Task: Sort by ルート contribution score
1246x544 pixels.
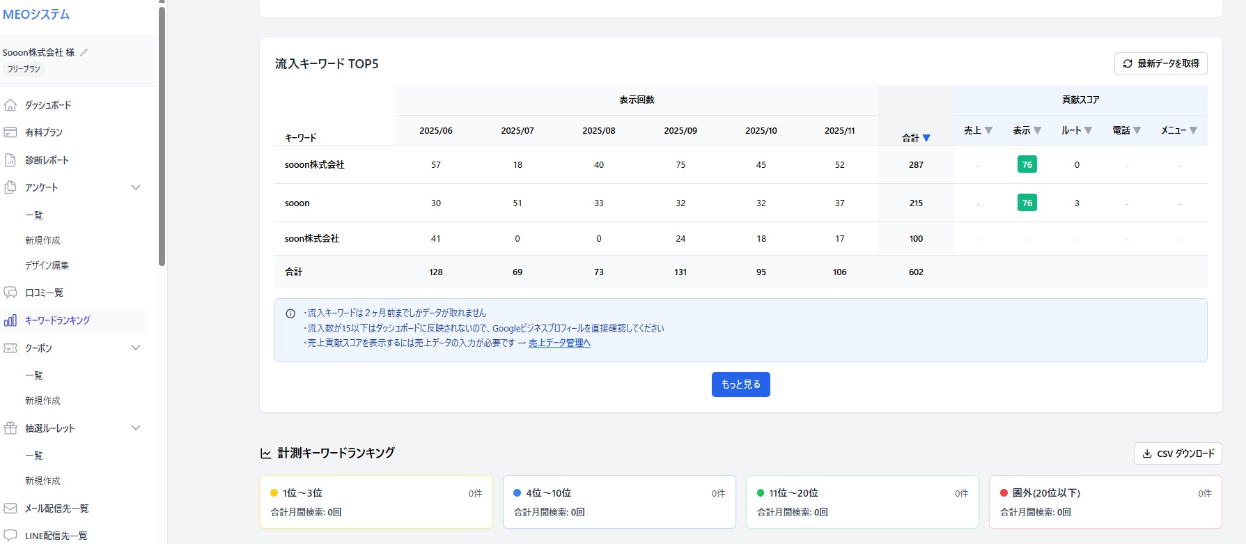Action: pyautogui.click(x=1088, y=130)
